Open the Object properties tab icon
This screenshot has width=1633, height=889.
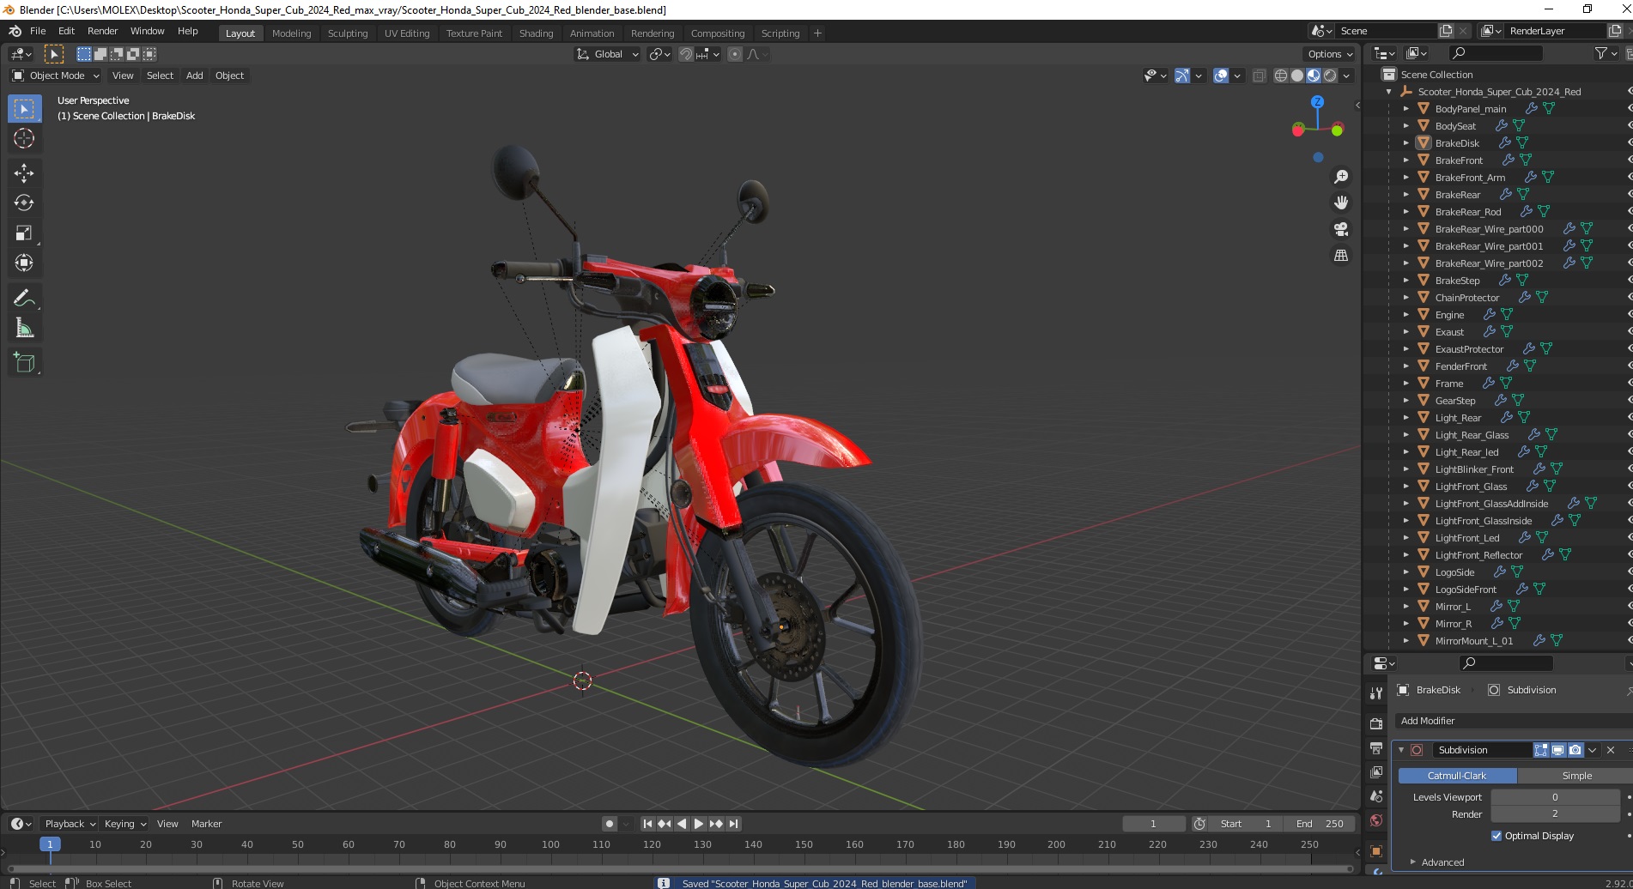(x=1376, y=851)
